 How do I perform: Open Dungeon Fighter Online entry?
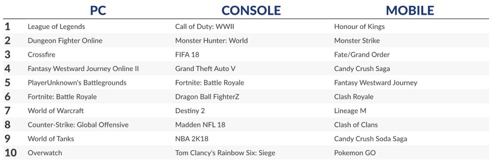click(x=65, y=40)
